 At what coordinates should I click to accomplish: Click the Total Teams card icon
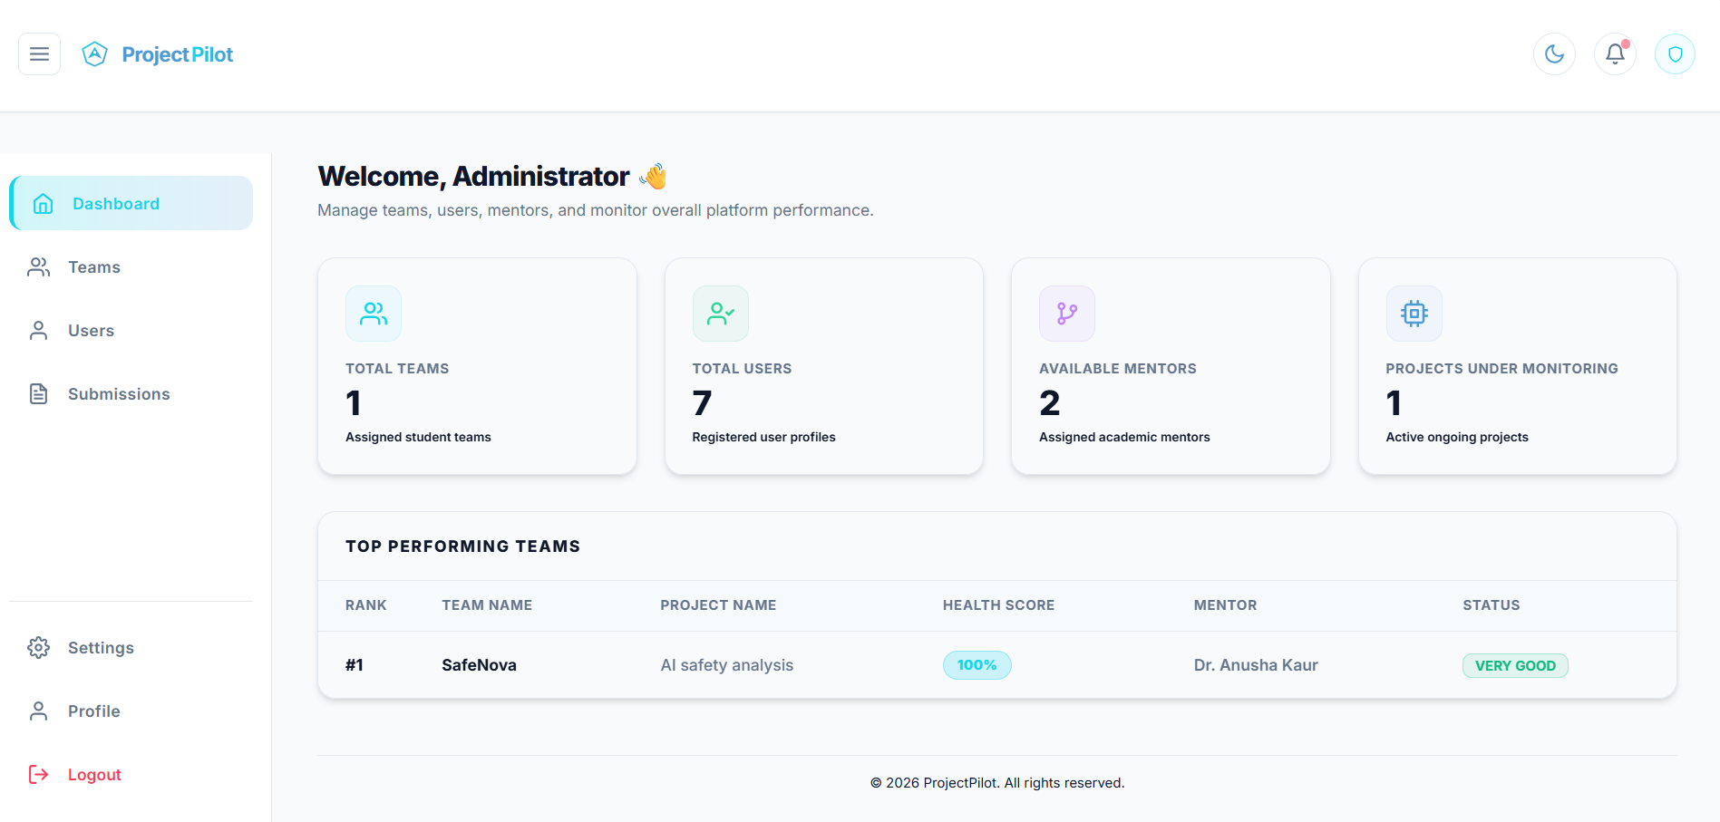(374, 314)
